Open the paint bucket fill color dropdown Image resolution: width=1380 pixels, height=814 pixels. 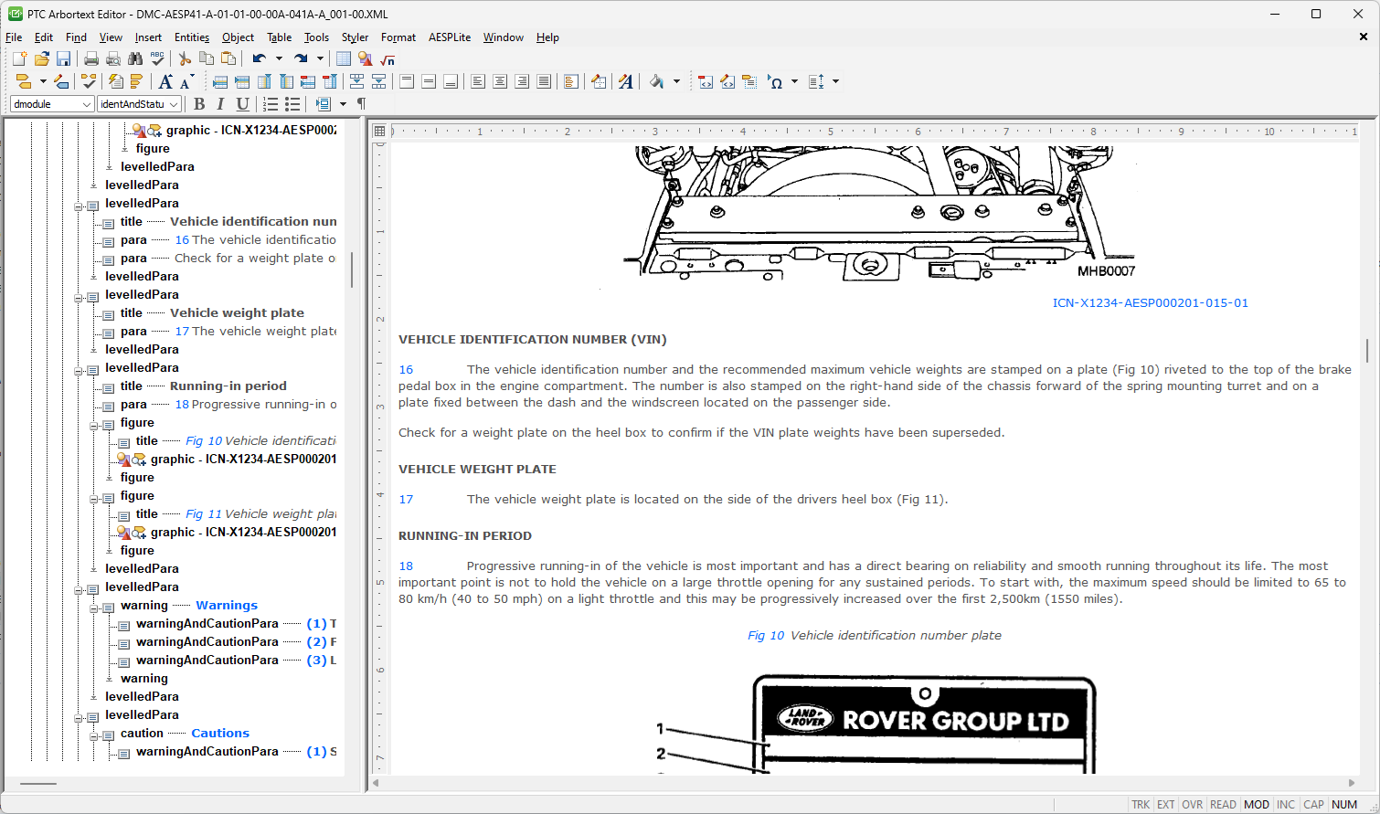pyautogui.click(x=676, y=82)
